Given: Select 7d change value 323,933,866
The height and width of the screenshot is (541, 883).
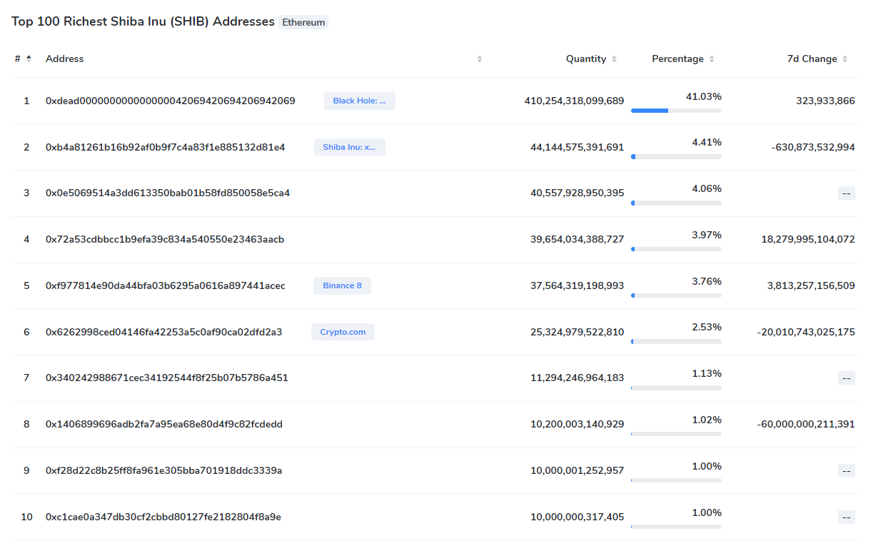Looking at the screenshot, I should 825,101.
